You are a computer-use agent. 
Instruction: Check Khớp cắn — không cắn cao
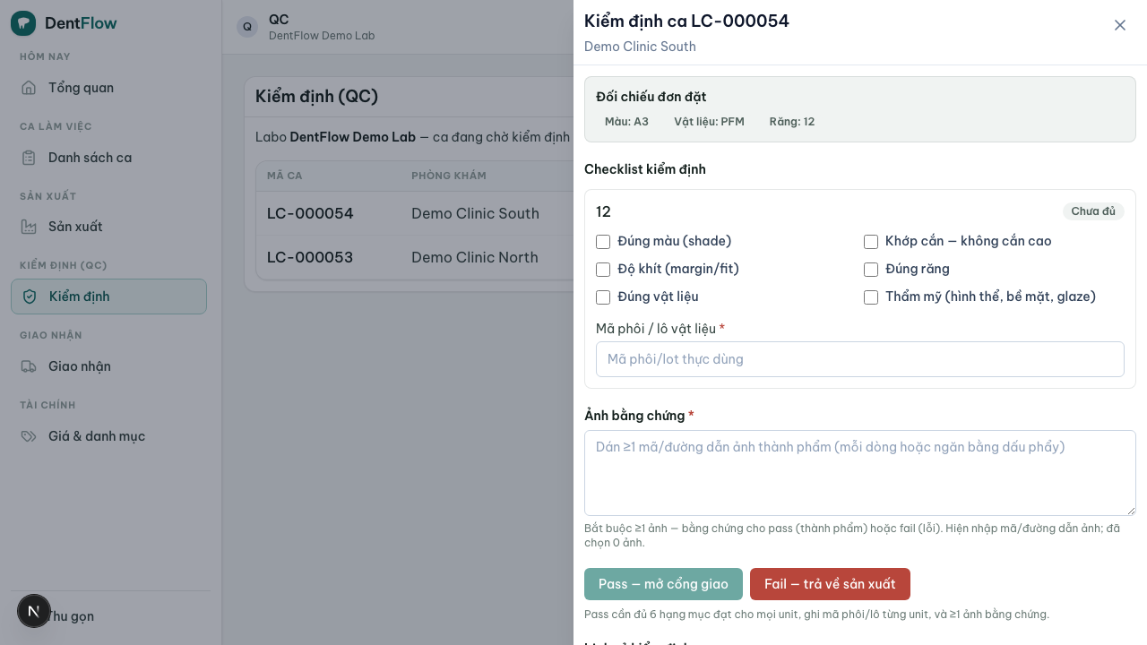click(871, 242)
